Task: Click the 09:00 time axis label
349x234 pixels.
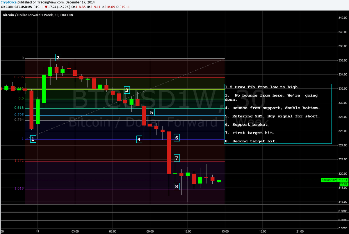Action: click(150, 231)
